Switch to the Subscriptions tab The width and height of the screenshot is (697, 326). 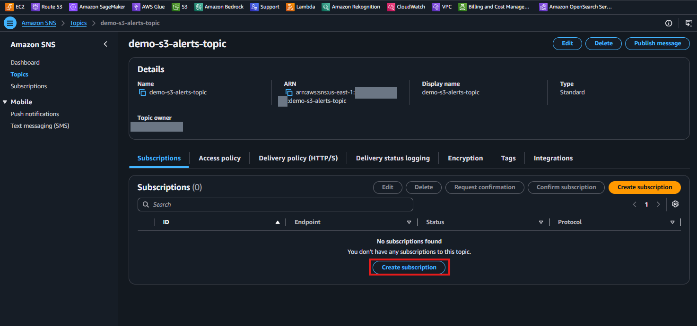coord(159,158)
